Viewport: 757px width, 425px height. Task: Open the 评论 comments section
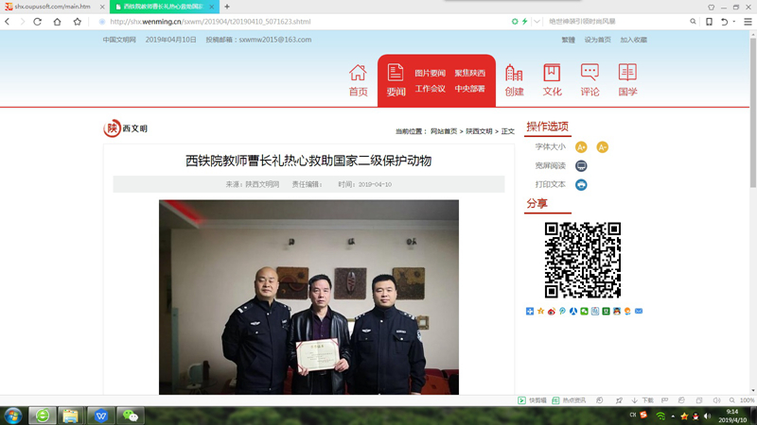[x=590, y=79]
